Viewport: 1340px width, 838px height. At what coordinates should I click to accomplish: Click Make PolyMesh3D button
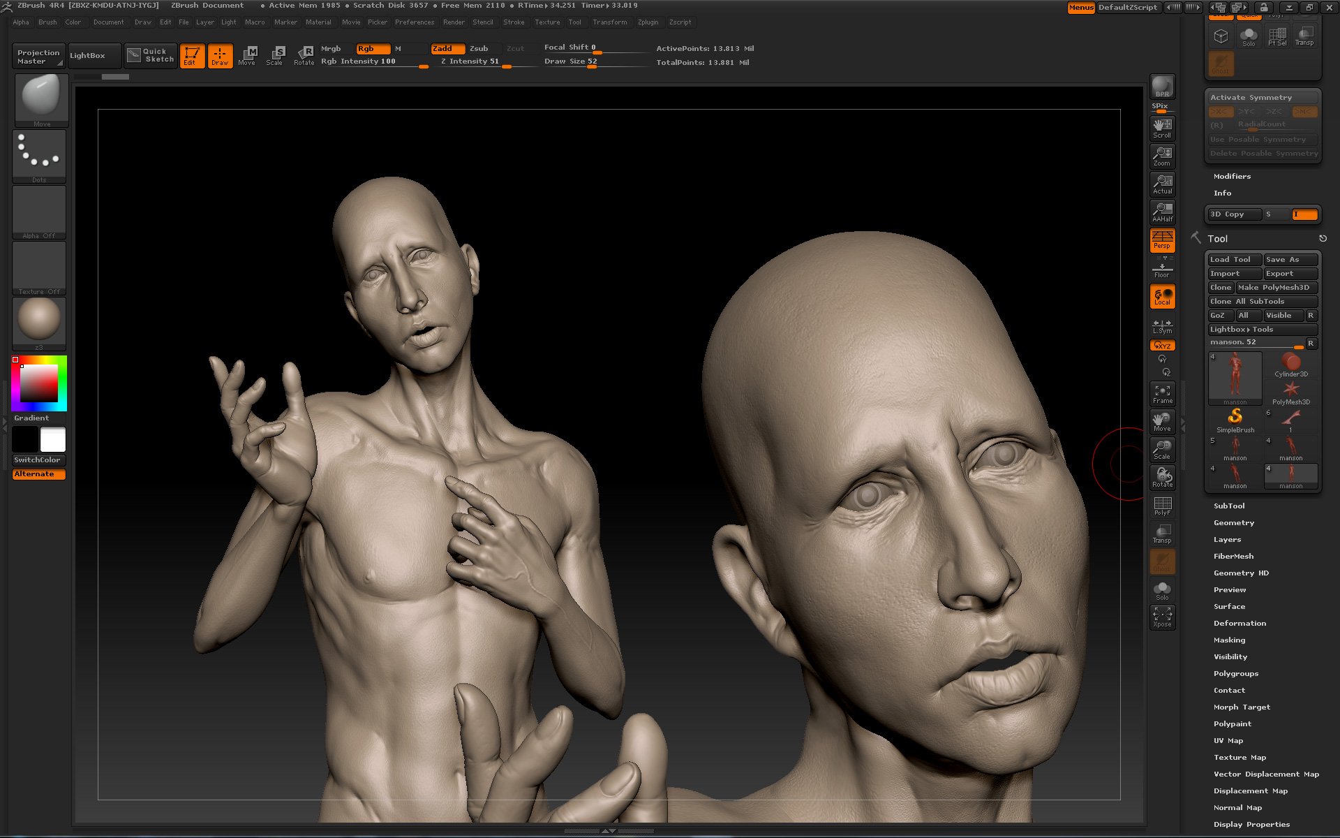click(1276, 288)
